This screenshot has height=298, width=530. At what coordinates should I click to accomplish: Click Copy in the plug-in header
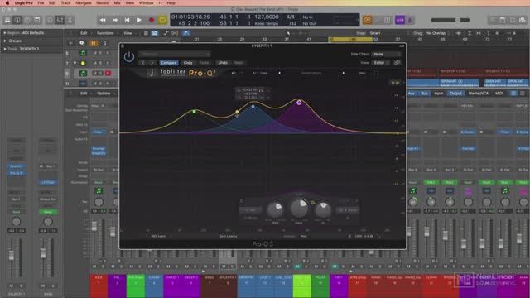pyautogui.click(x=188, y=63)
